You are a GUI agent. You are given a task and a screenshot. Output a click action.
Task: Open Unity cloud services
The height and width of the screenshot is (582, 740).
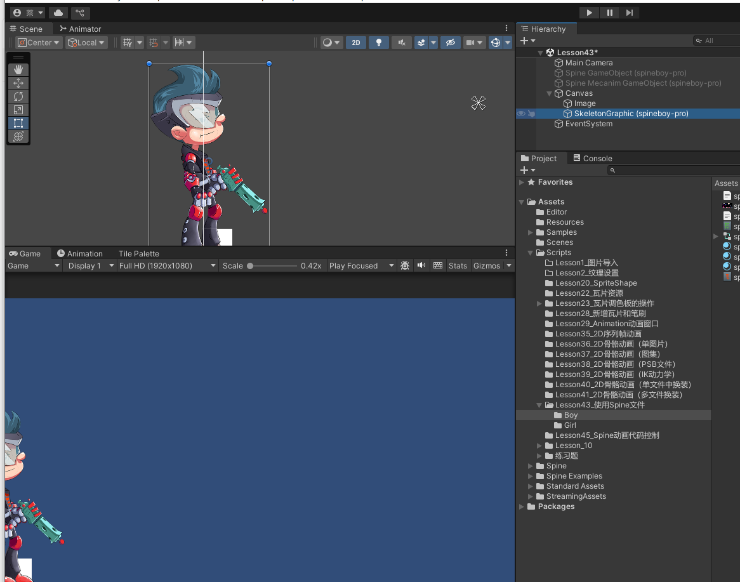pyautogui.click(x=58, y=13)
